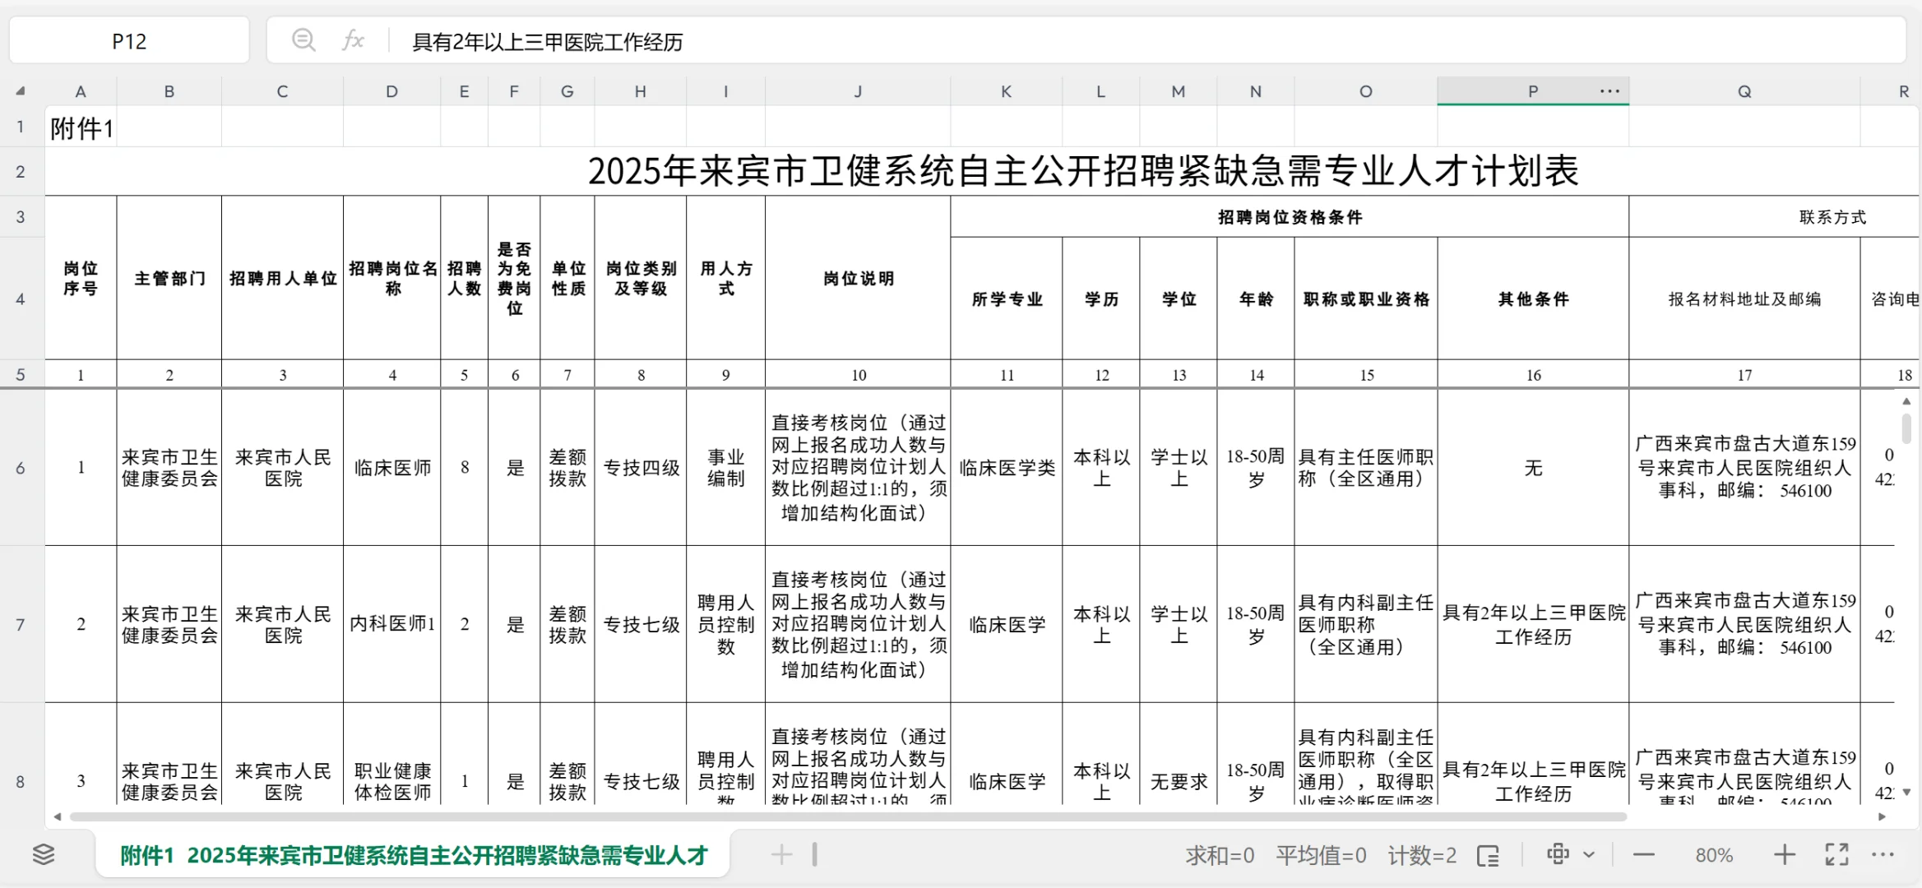Screen dimensions: 1922x888
Task: Add a new sheet with plus icon
Action: coord(781,855)
